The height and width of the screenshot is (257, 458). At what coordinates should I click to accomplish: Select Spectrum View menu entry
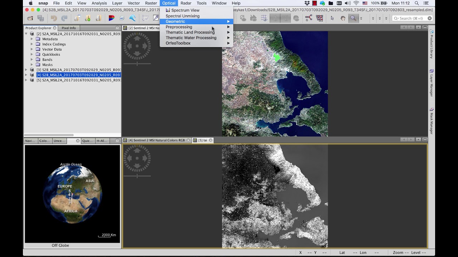[196, 10]
